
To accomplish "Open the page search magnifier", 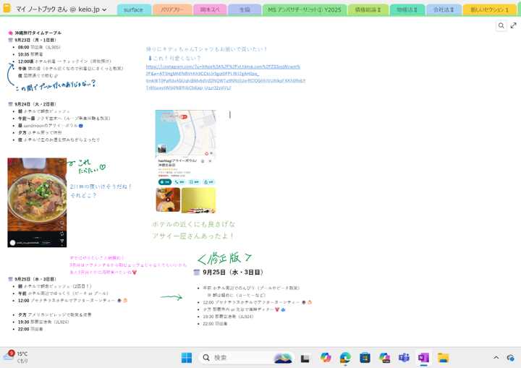I will pos(501,25).
